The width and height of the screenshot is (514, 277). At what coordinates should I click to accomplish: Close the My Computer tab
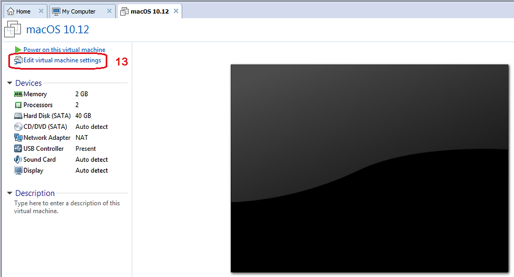coord(109,11)
